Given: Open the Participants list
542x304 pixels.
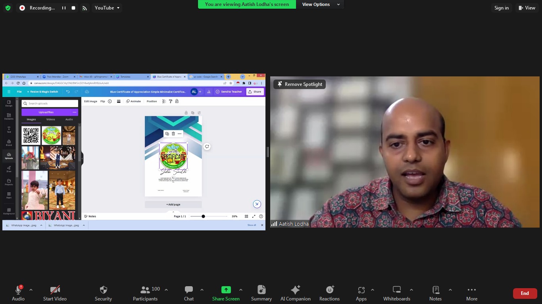Looking at the screenshot, I should coord(145,293).
